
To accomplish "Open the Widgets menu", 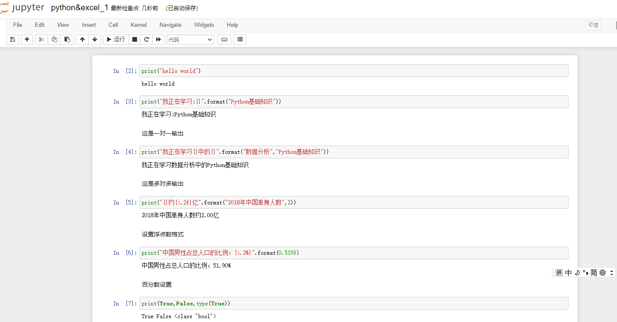I will [204, 25].
